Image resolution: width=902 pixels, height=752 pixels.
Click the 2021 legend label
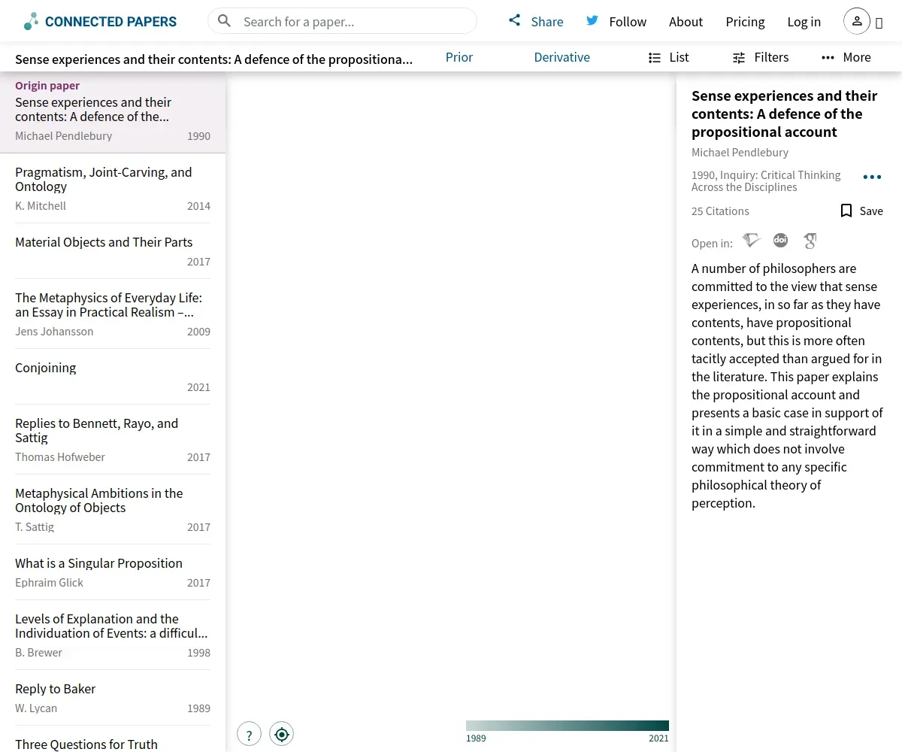(658, 738)
